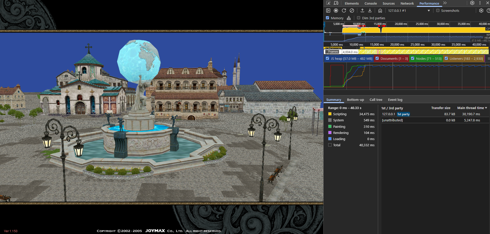Sort by Main thread time column arrow
This screenshot has height=234, width=490.
click(x=486, y=108)
